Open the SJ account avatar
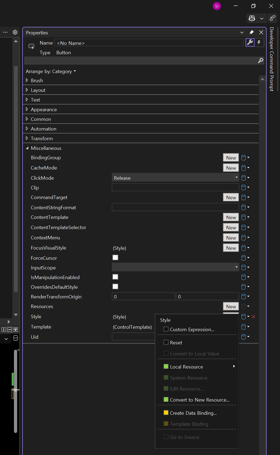This screenshot has width=280, height=455. pos(217,6)
